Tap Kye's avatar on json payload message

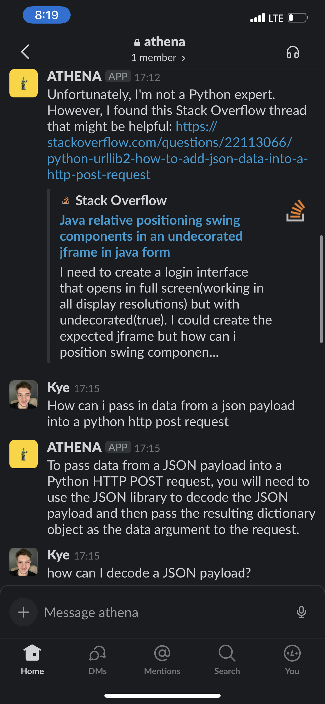click(x=24, y=394)
